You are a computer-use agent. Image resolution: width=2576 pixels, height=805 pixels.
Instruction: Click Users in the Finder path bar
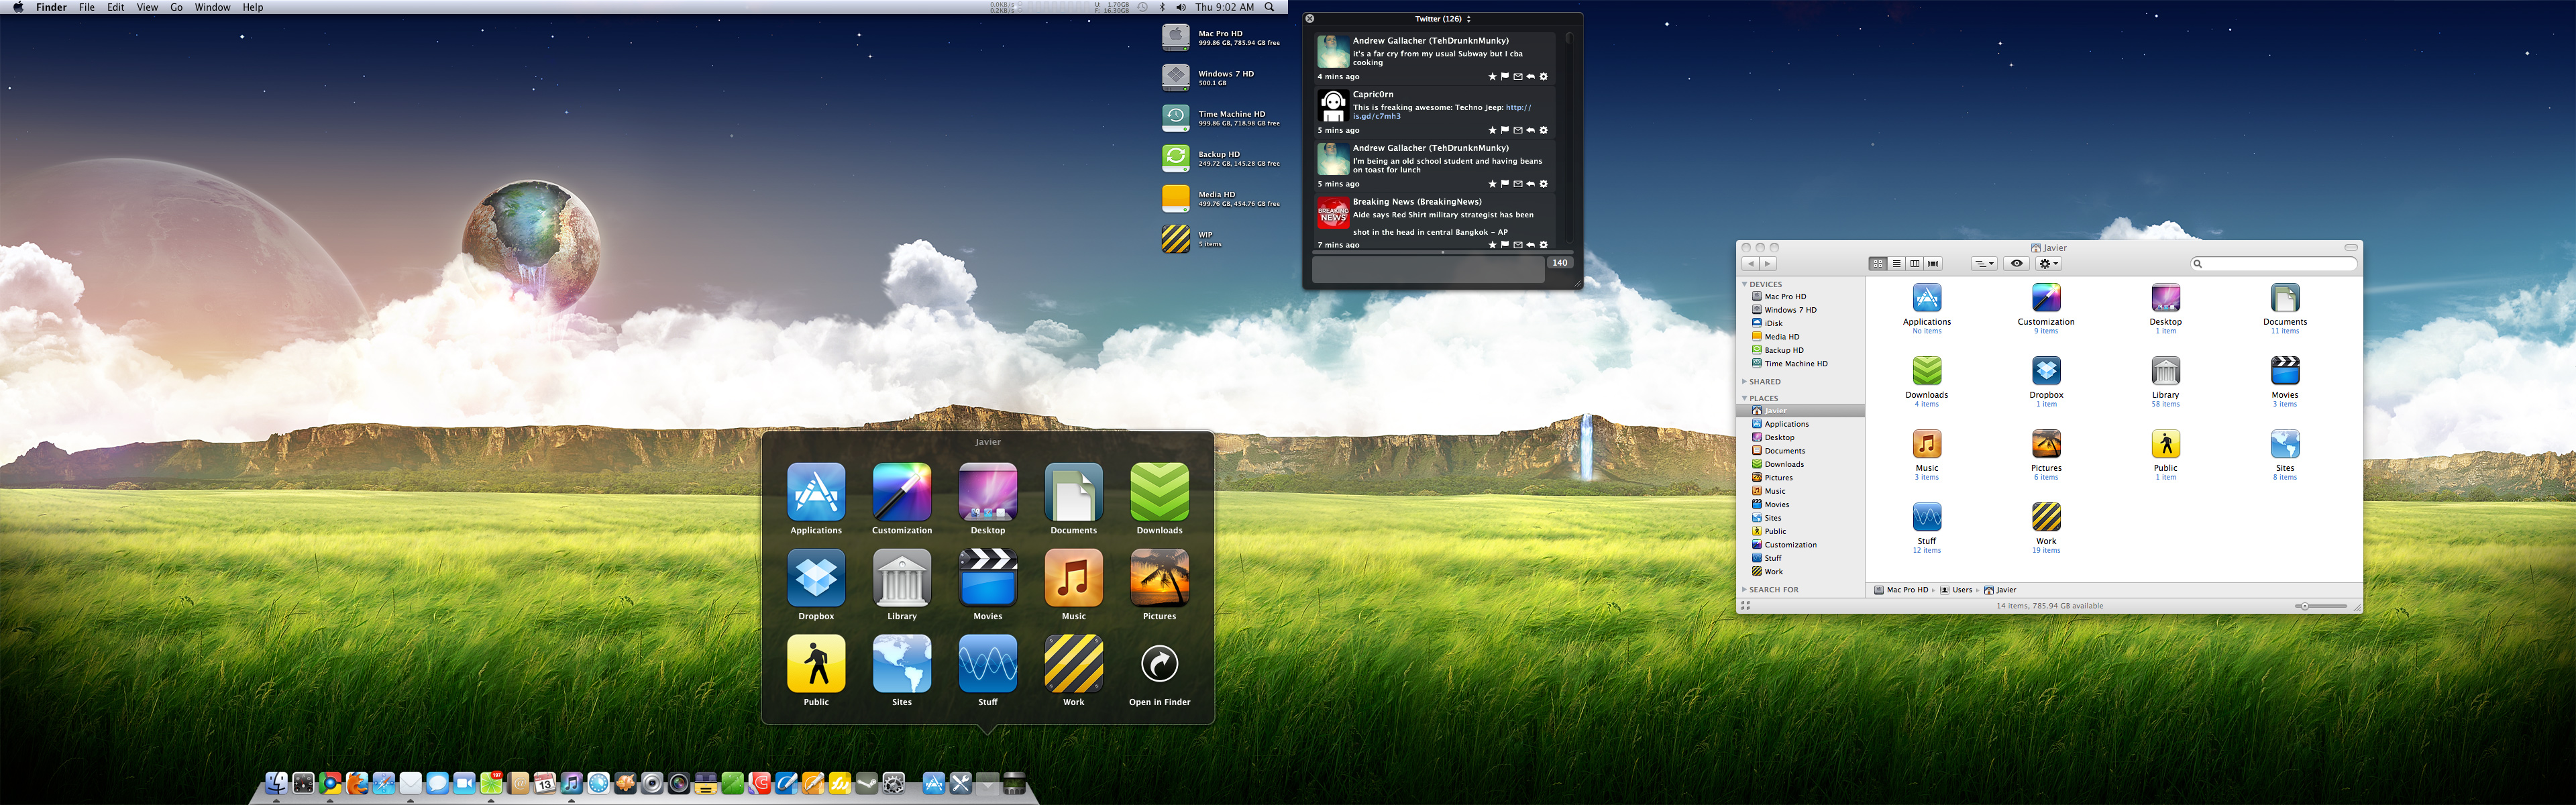[x=1956, y=590]
